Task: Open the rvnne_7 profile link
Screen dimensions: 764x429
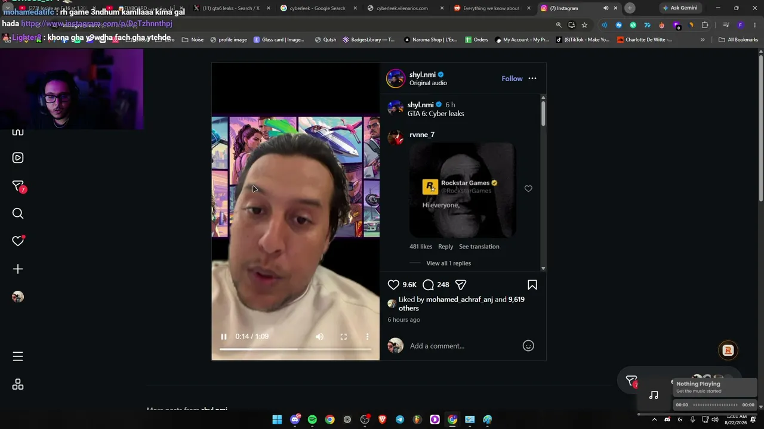Action: [422, 135]
